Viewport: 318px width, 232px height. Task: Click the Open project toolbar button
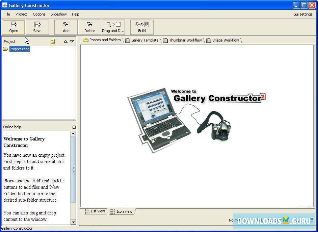point(14,27)
